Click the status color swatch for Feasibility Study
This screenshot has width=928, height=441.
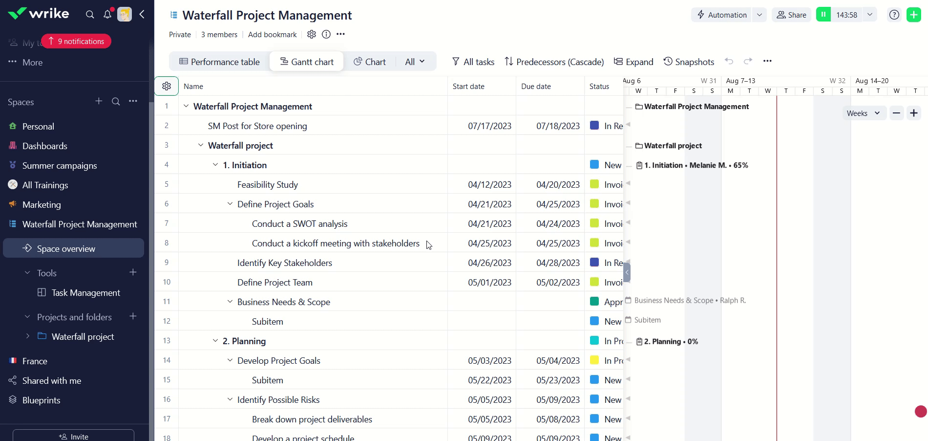pos(594,184)
